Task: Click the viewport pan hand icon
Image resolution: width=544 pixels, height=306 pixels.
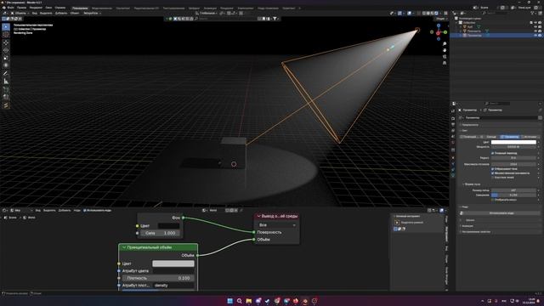Action: pyautogui.click(x=445, y=50)
